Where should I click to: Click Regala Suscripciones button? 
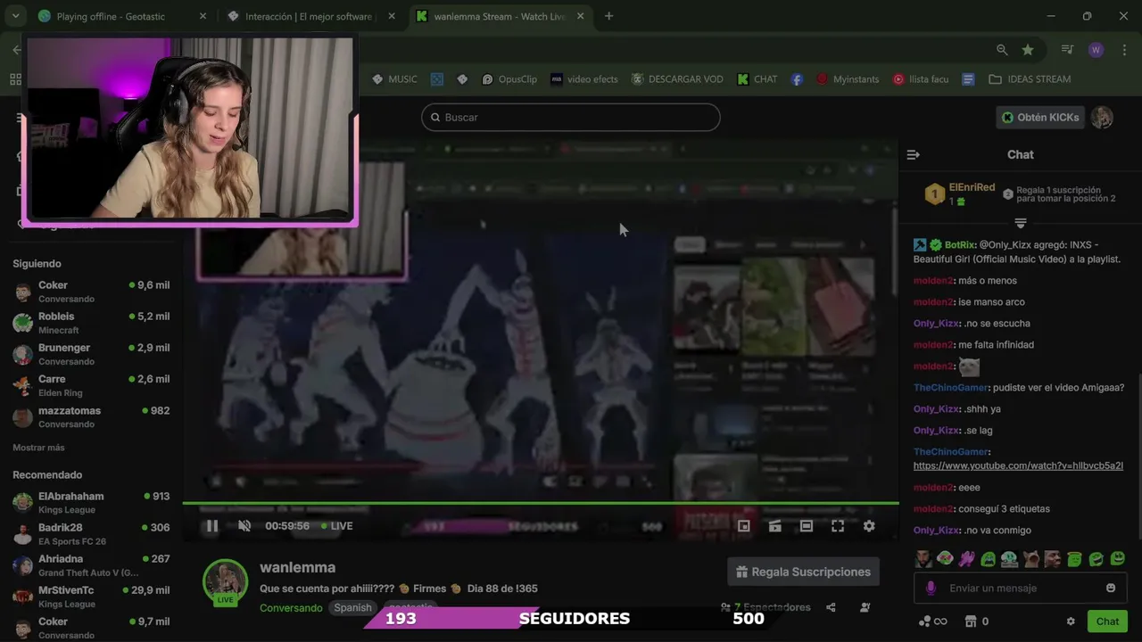pos(803,572)
